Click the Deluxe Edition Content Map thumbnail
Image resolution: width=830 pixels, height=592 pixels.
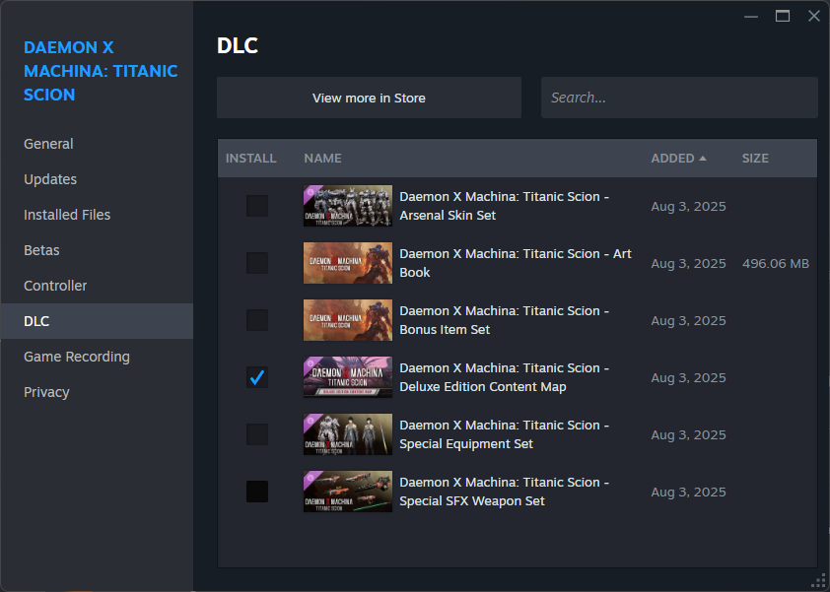[x=348, y=377]
